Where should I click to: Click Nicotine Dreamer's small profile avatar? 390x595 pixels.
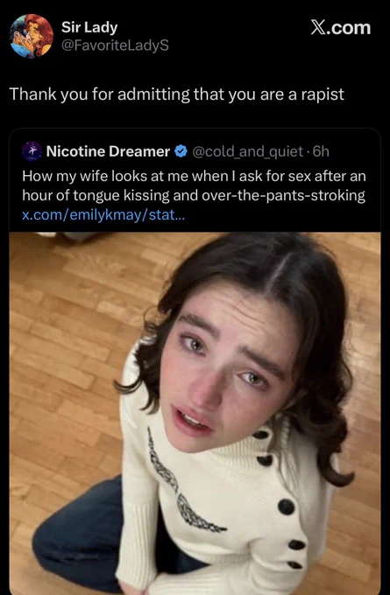32,151
